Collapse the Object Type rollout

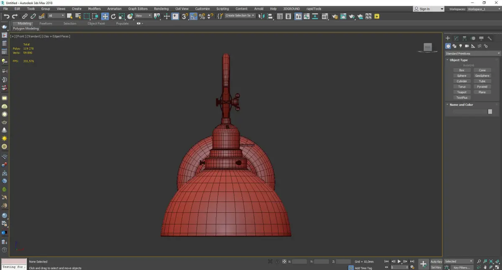click(x=458, y=60)
